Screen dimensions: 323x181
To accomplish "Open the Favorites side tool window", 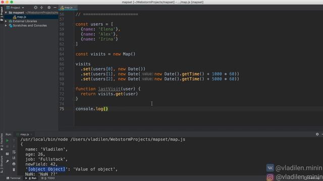I will [2, 142].
